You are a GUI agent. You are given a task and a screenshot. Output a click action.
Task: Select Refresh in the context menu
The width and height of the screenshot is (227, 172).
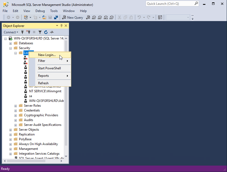click(50, 83)
